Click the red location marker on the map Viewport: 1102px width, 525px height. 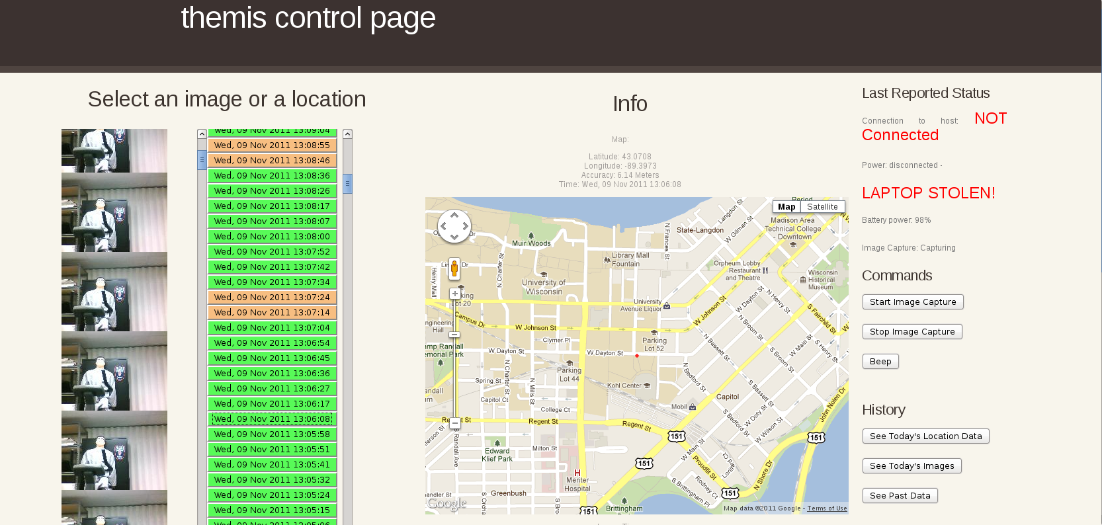click(637, 356)
